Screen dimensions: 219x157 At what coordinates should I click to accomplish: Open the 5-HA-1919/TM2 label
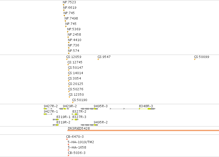coord(81,142)
